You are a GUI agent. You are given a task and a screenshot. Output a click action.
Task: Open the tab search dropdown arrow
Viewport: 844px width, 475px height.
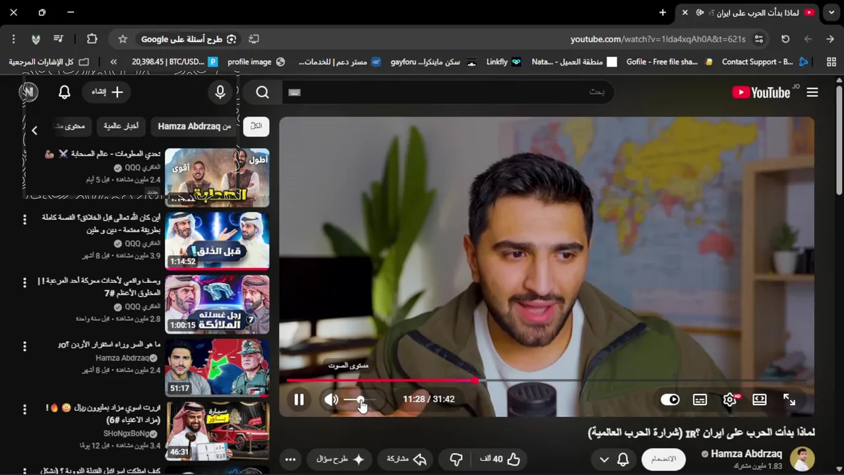coord(831,13)
